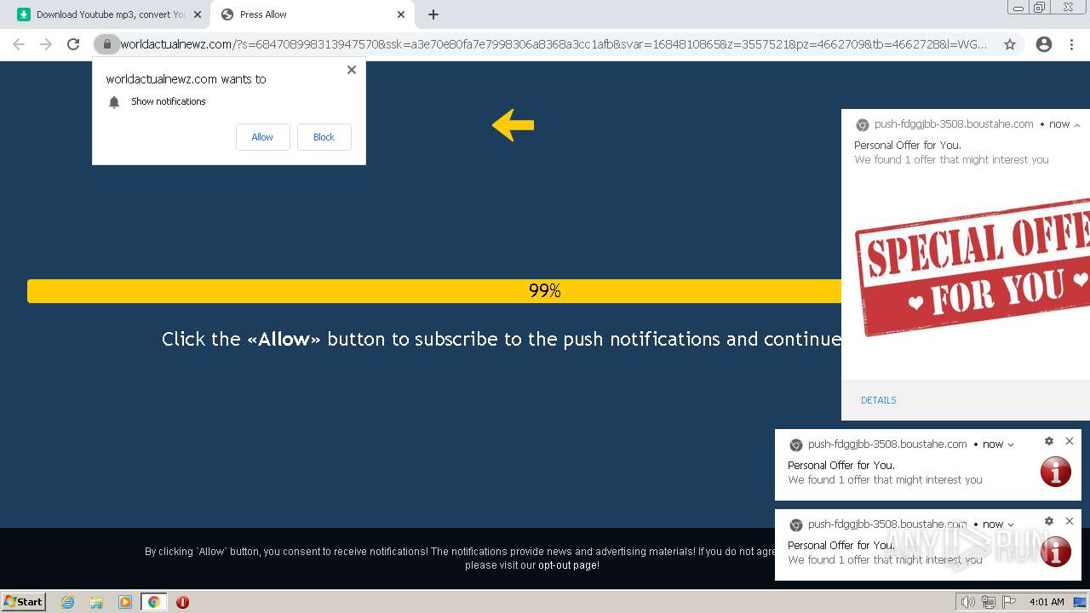Go forward to next page

(46, 44)
